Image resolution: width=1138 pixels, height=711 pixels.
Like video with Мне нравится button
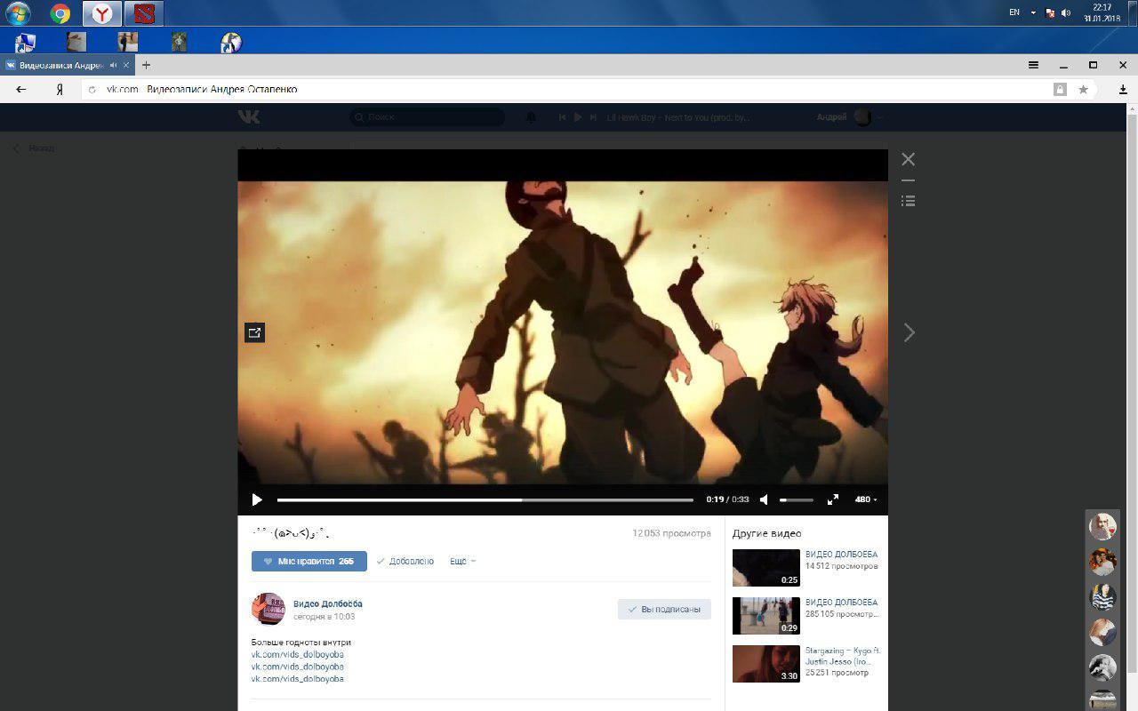(x=309, y=562)
